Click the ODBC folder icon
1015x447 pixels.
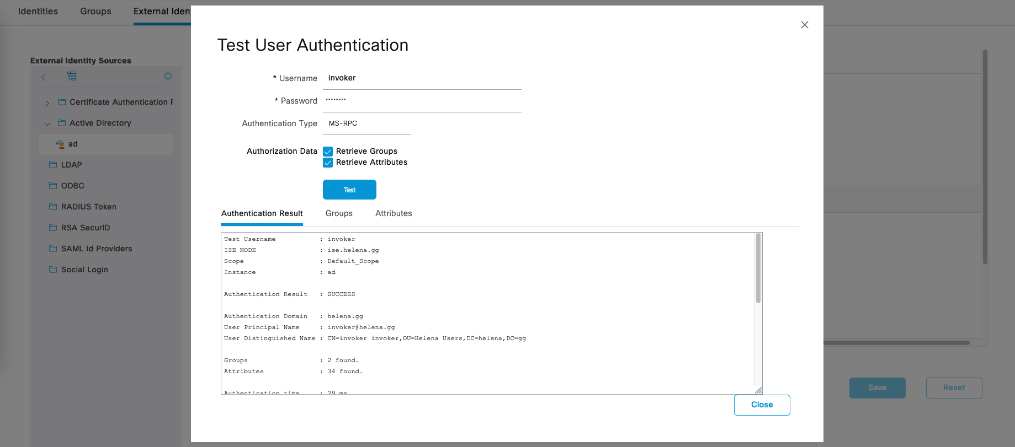click(x=53, y=186)
